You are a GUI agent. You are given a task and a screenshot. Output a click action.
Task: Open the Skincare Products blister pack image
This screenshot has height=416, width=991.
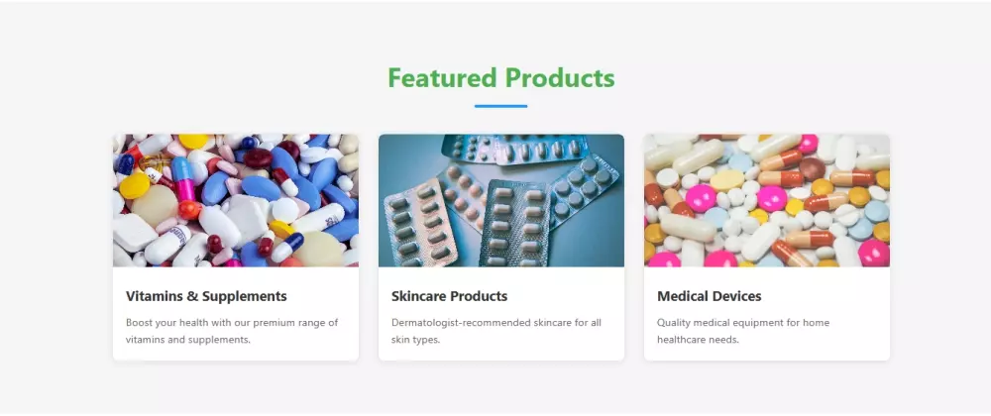pyautogui.click(x=501, y=200)
